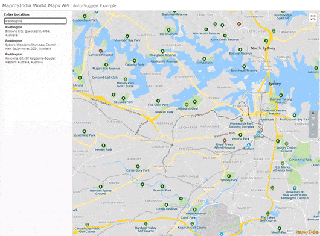This screenshot has width=320, height=236.
Task: Select the Redfern station blue marker
Action: click(x=249, y=145)
